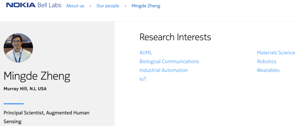Select the Robotics research interest

[x=266, y=61]
